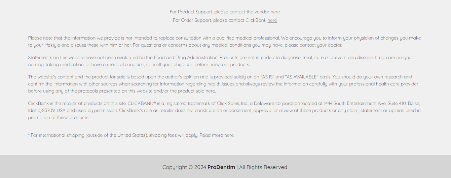Open the ClickBank Order Support 'here' link
451x178 pixels.
click(272, 20)
